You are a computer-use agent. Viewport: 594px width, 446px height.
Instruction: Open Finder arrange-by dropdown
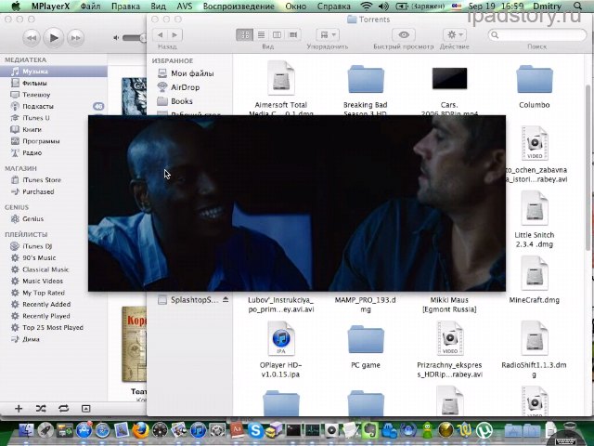[x=328, y=35]
